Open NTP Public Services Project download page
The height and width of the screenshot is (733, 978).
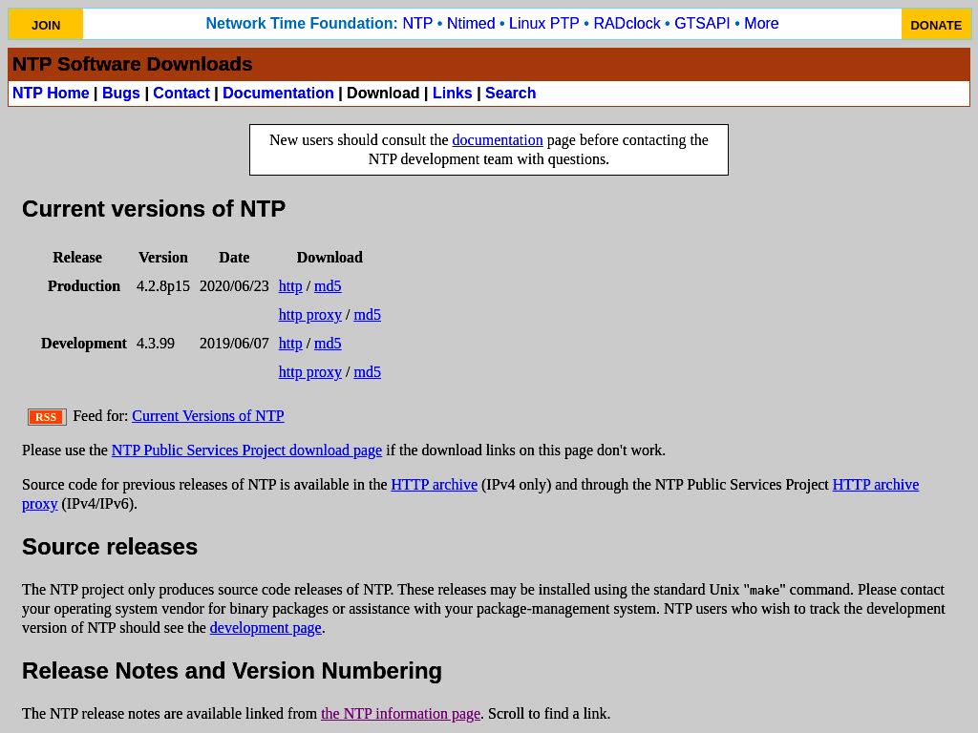coord(246,450)
